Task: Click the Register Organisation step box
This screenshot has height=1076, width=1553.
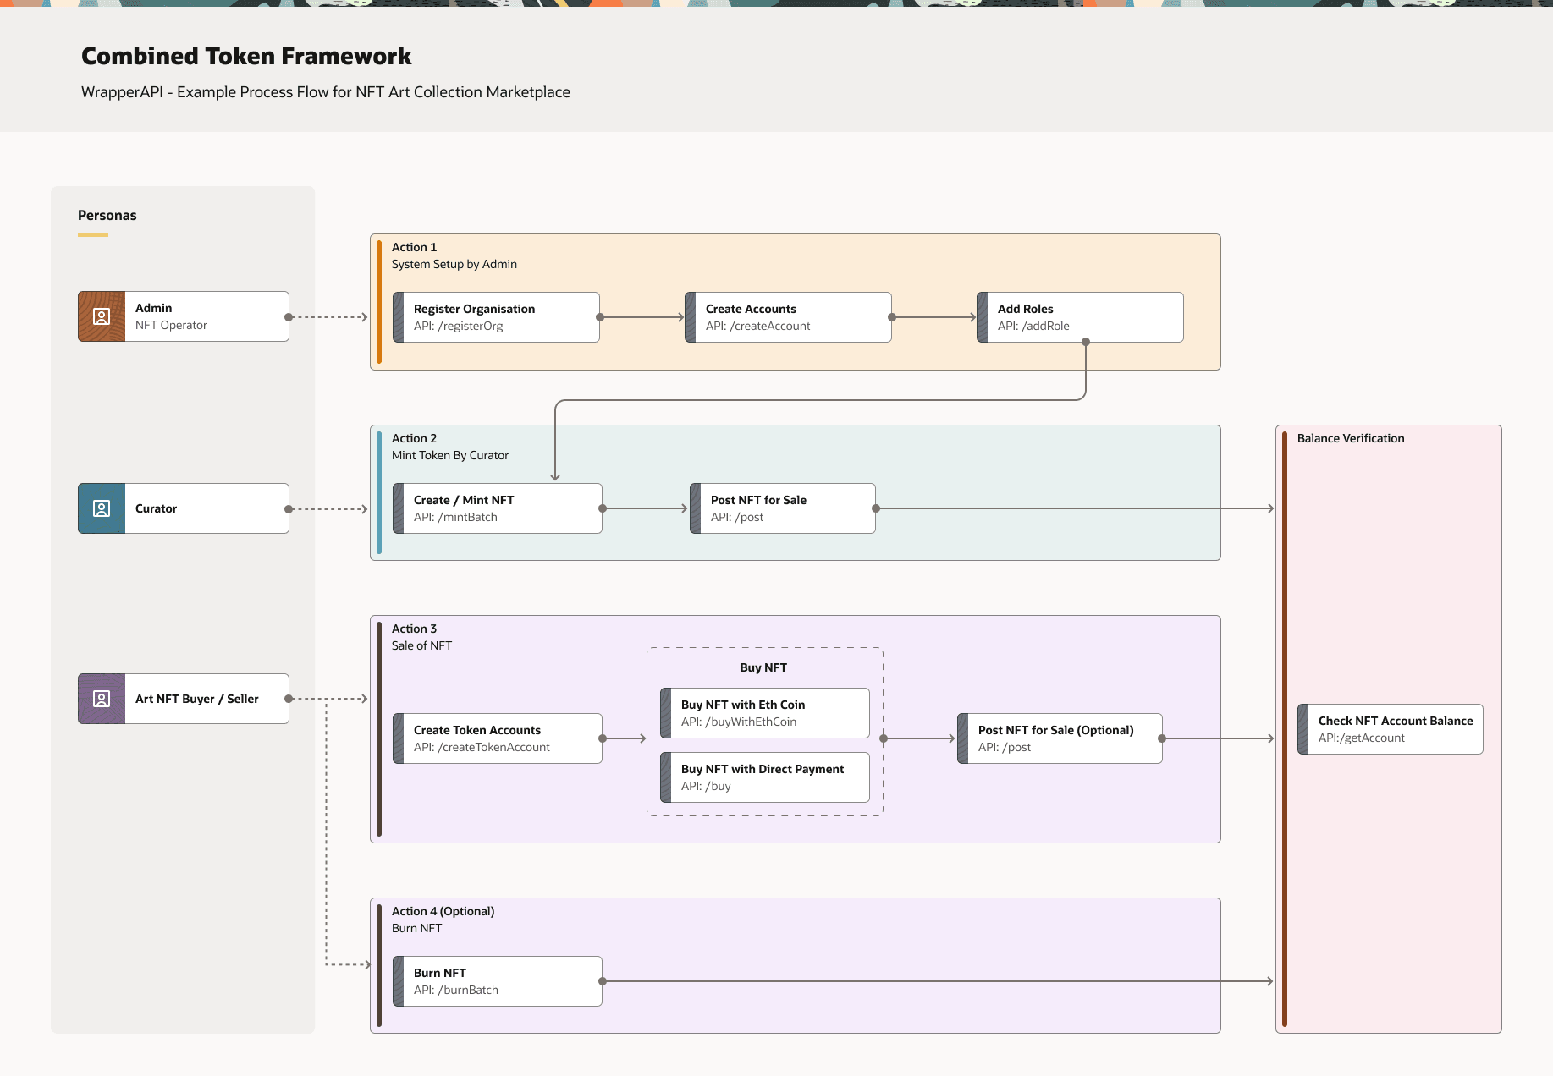Action: pos(496,317)
